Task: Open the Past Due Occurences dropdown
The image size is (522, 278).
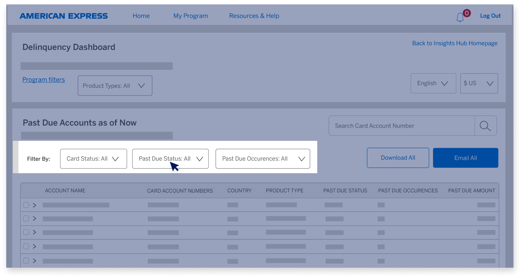Action: tap(263, 158)
